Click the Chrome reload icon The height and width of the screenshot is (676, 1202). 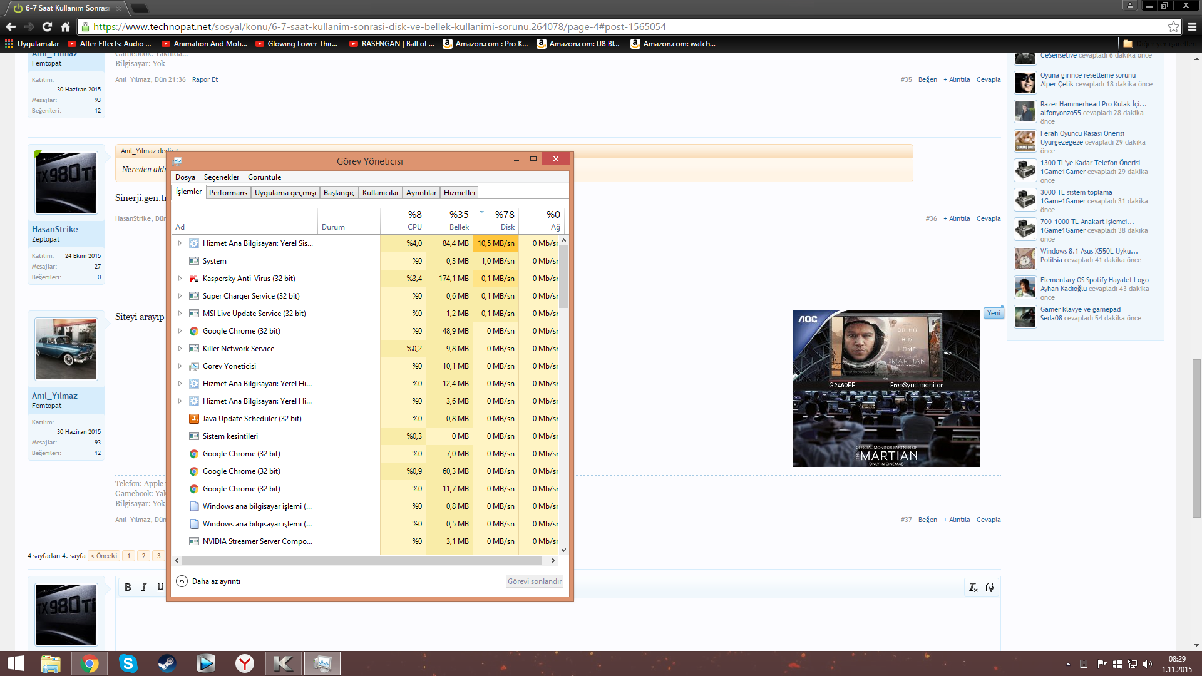click(47, 27)
